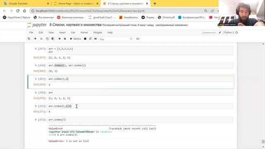The width and height of the screenshot is (265, 149).
Task: Click the ipython-input-272 traceback reference
Action: [x=71, y=132]
